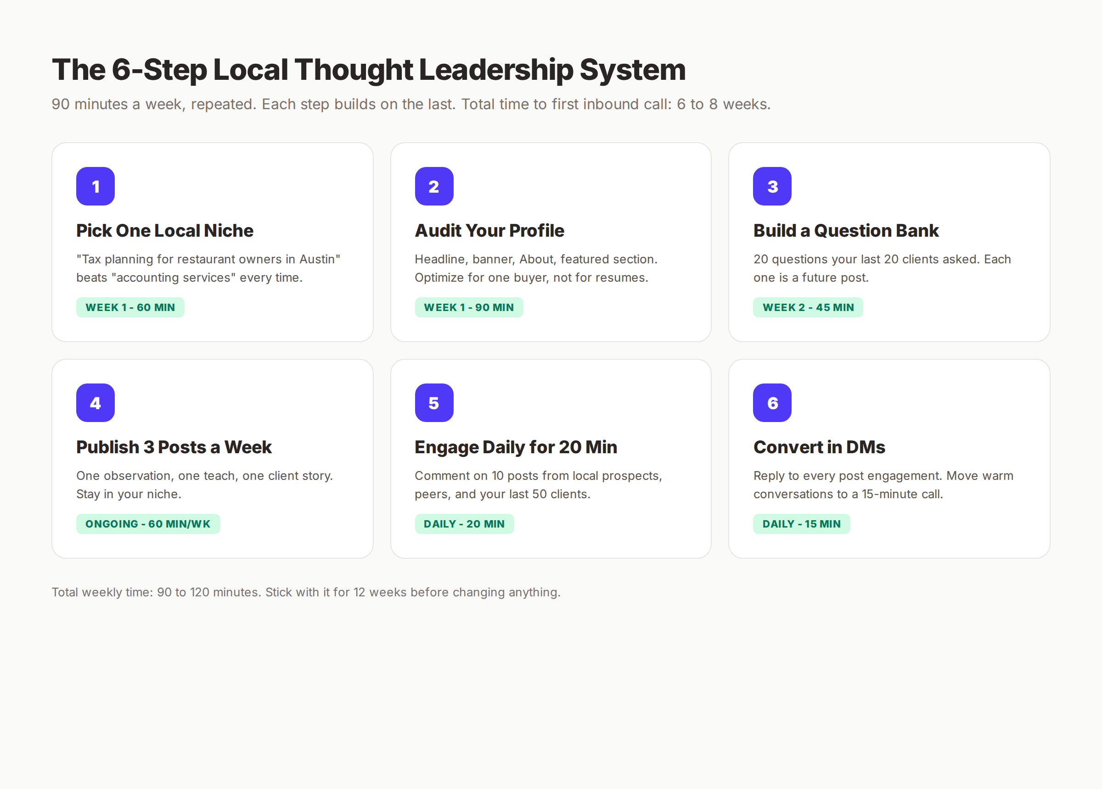Click the 'One observation, one teach' description
The width and height of the screenshot is (1102, 789).
(205, 485)
